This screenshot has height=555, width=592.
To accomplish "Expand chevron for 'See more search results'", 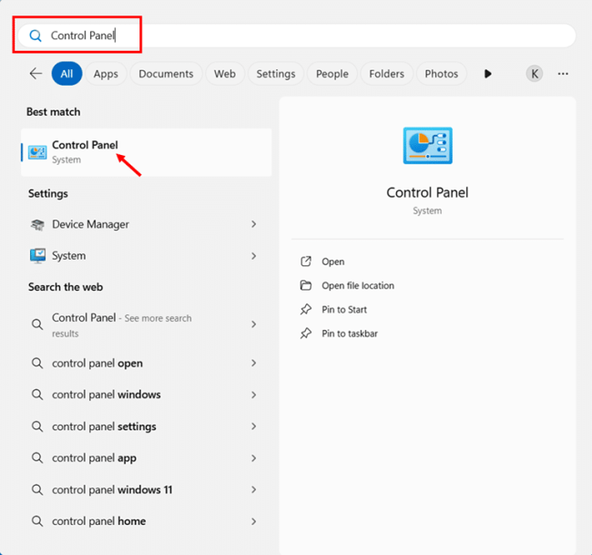I will coord(254,324).
